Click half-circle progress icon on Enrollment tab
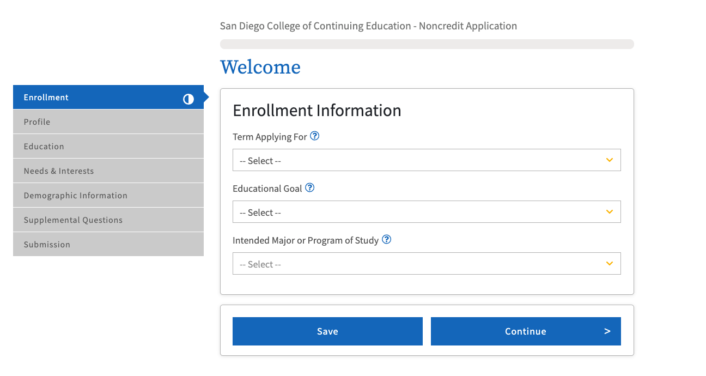The height and width of the screenshot is (376, 706). tap(188, 99)
